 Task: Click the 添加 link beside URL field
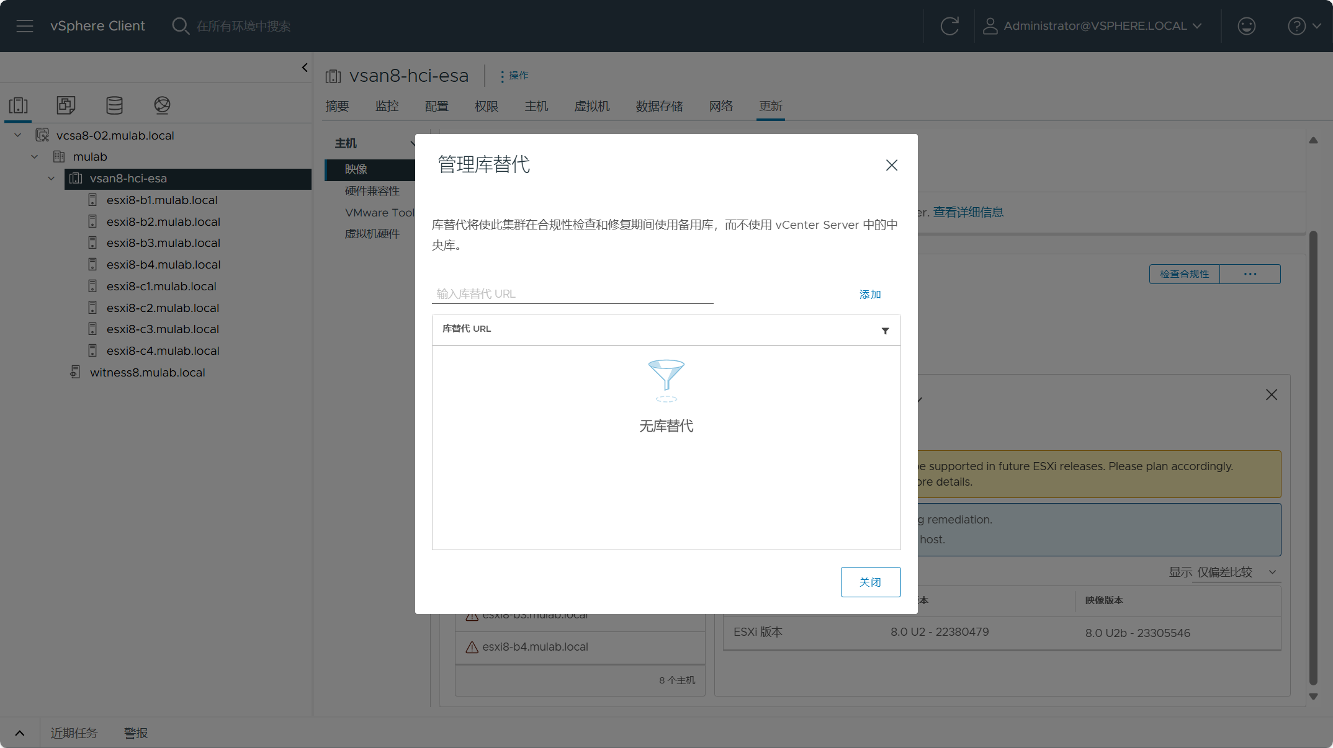tap(870, 295)
